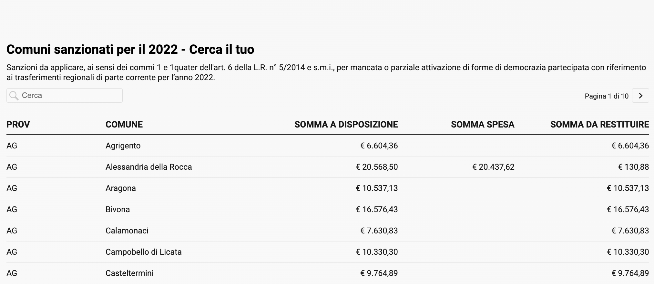Click the magnifying glass search icon
The image size is (654, 284).
pyautogui.click(x=14, y=96)
